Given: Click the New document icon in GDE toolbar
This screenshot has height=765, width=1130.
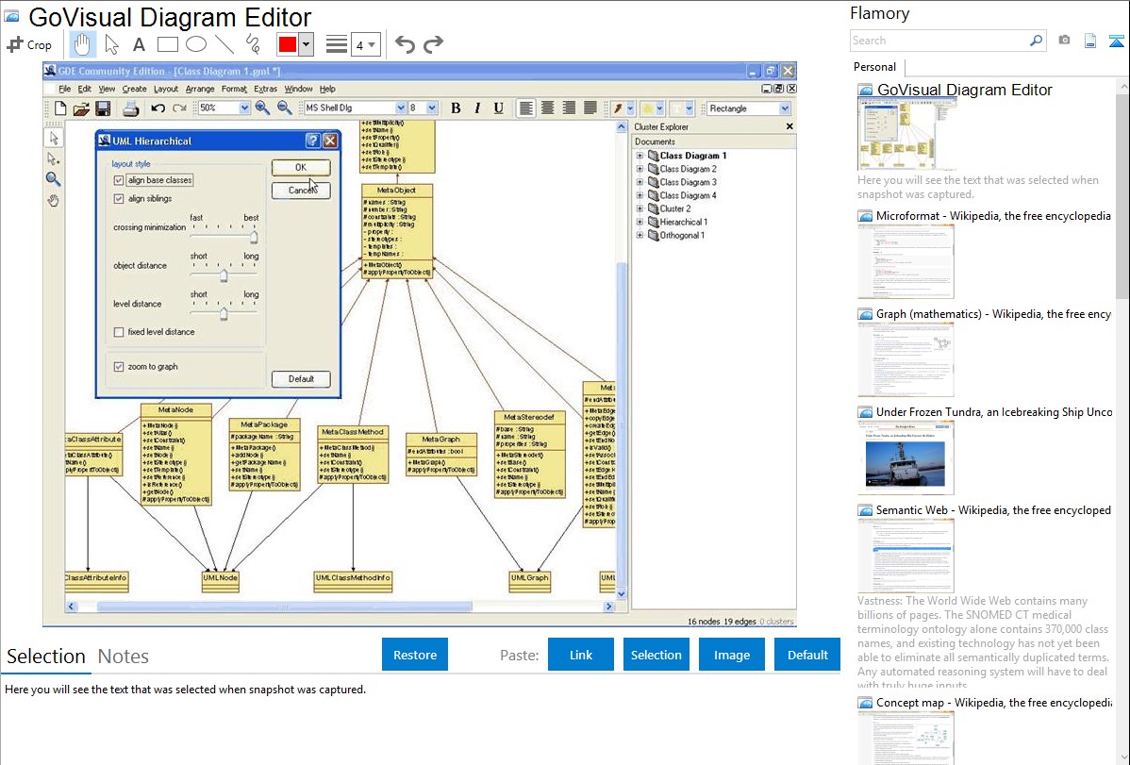Looking at the screenshot, I should (x=60, y=108).
